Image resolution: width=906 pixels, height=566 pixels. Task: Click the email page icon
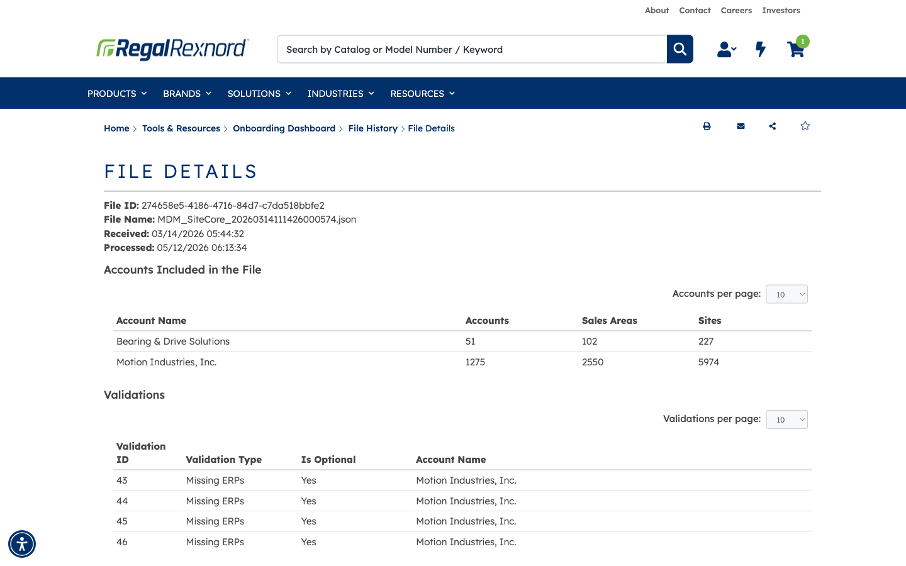[x=741, y=126]
